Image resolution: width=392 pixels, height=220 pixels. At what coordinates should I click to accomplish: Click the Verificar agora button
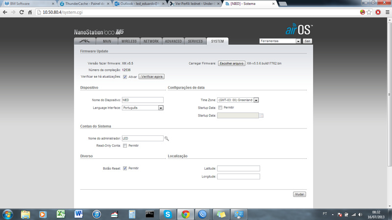[152, 77]
